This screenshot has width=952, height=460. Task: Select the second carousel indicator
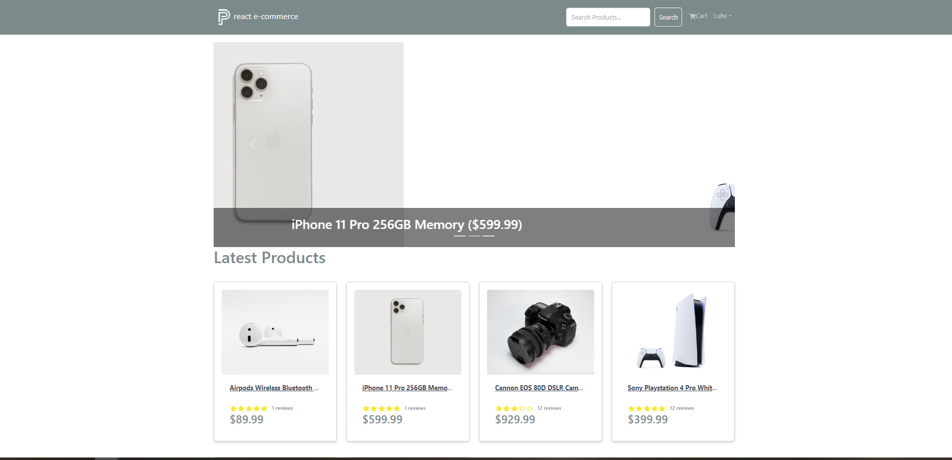pyautogui.click(x=474, y=236)
